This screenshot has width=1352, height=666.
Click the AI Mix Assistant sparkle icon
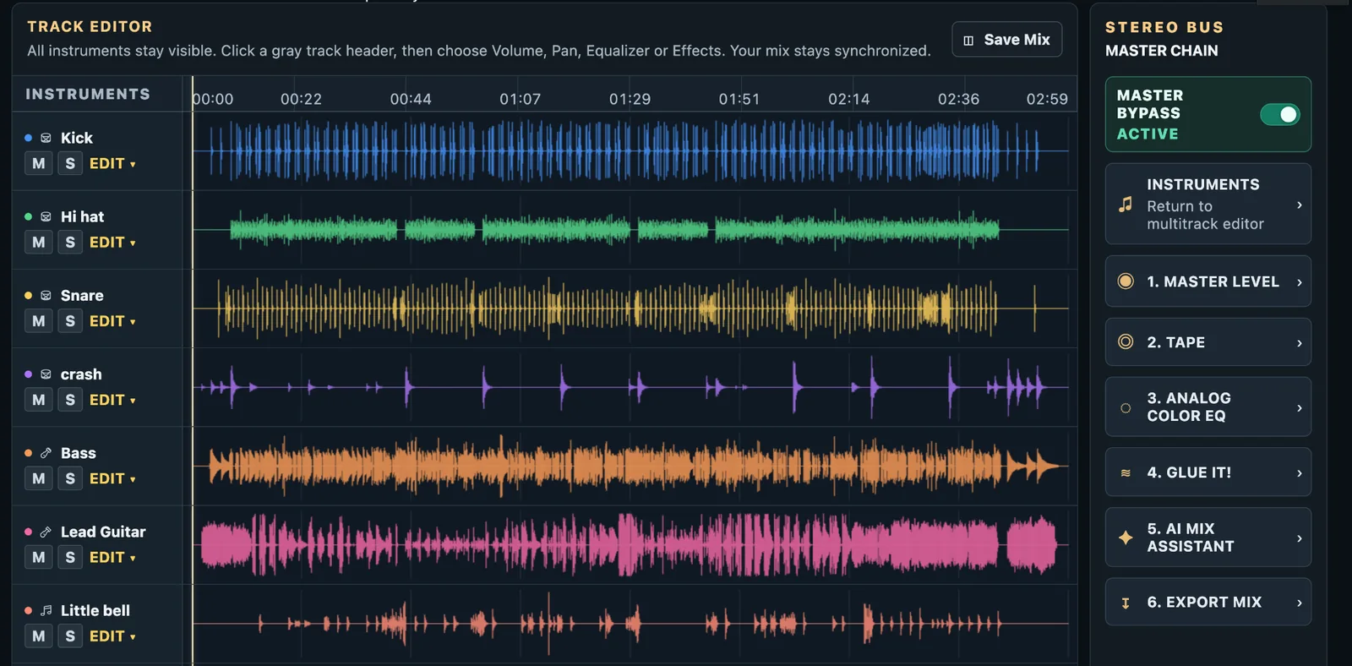point(1126,537)
